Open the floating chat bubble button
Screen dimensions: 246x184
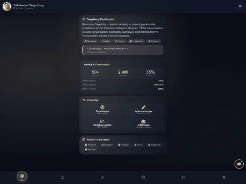pyautogui.click(x=239, y=164)
